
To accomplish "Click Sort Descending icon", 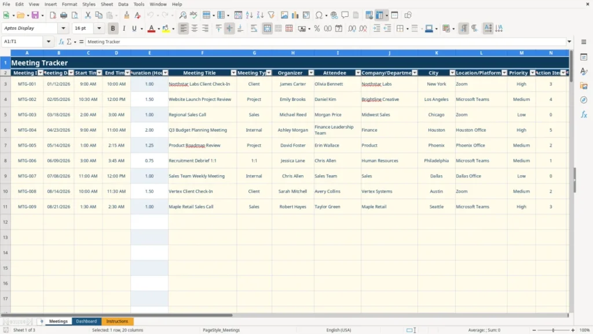I will [x=260, y=15].
